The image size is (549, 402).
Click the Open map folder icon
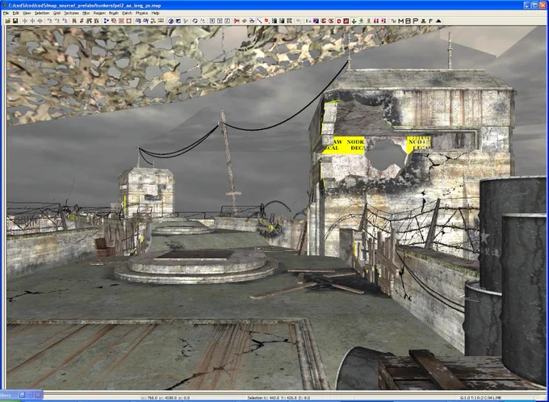[8, 21]
